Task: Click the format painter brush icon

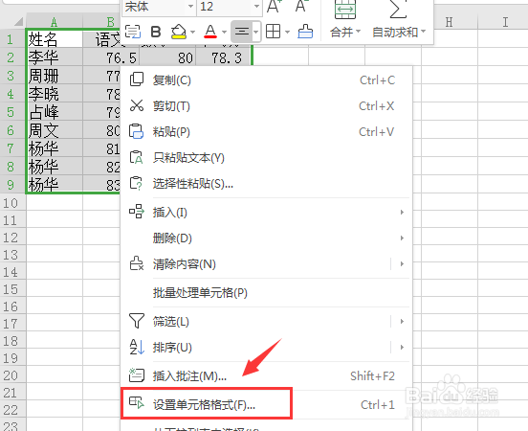Action: pos(305,32)
